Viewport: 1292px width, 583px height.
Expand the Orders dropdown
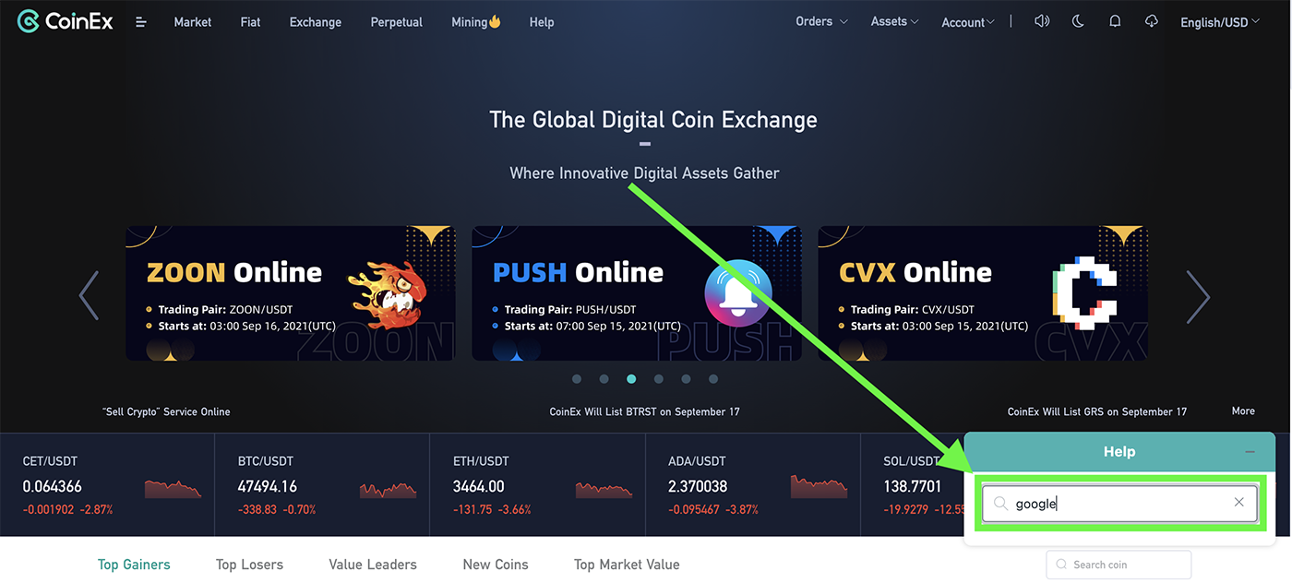coord(821,21)
